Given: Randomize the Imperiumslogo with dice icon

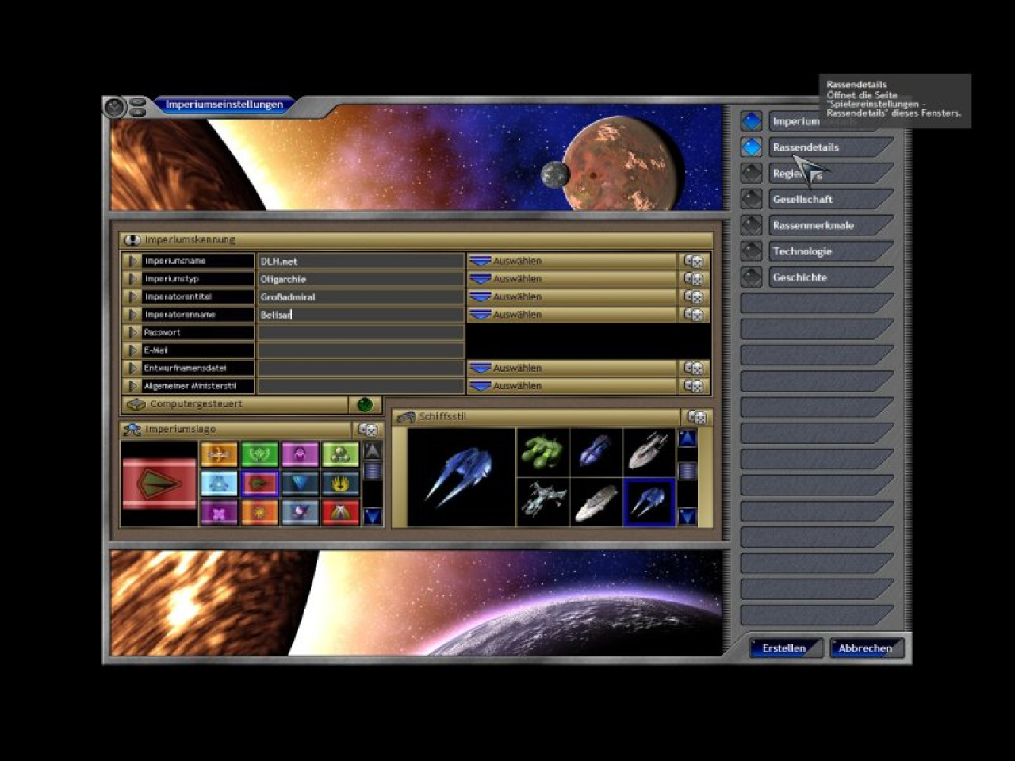Looking at the screenshot, I should 368,429.
